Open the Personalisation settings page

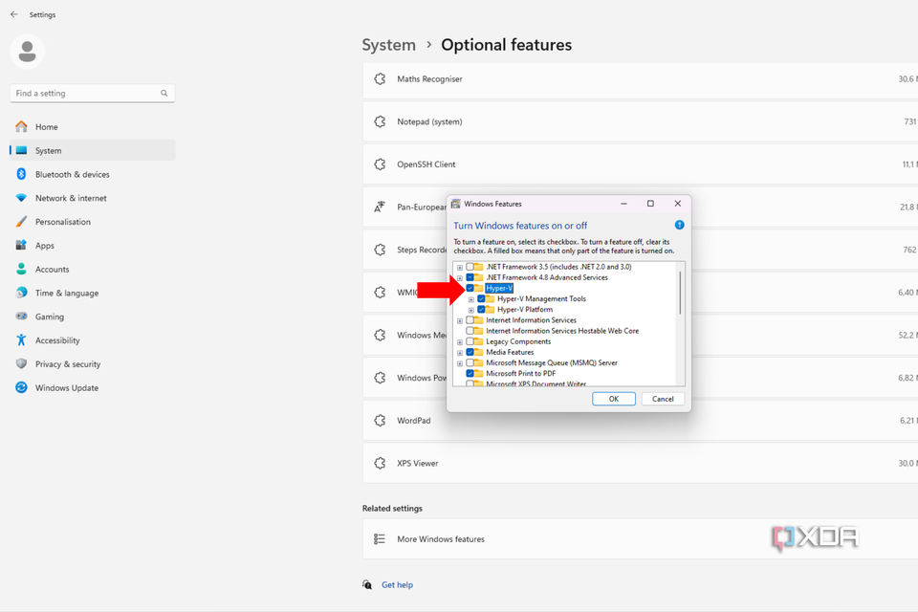[x=63, y=222]
